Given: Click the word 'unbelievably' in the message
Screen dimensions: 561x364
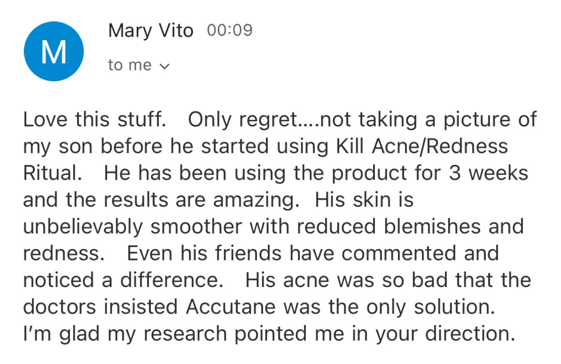Looking at the screenshot, I should [83, 227].
